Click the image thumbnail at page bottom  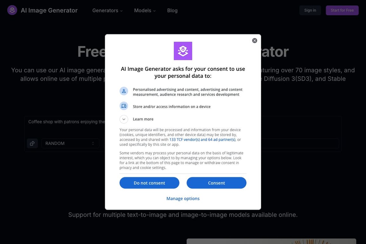pyautogui.click(x=271, y=241)
